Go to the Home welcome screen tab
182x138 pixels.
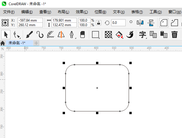3,43
